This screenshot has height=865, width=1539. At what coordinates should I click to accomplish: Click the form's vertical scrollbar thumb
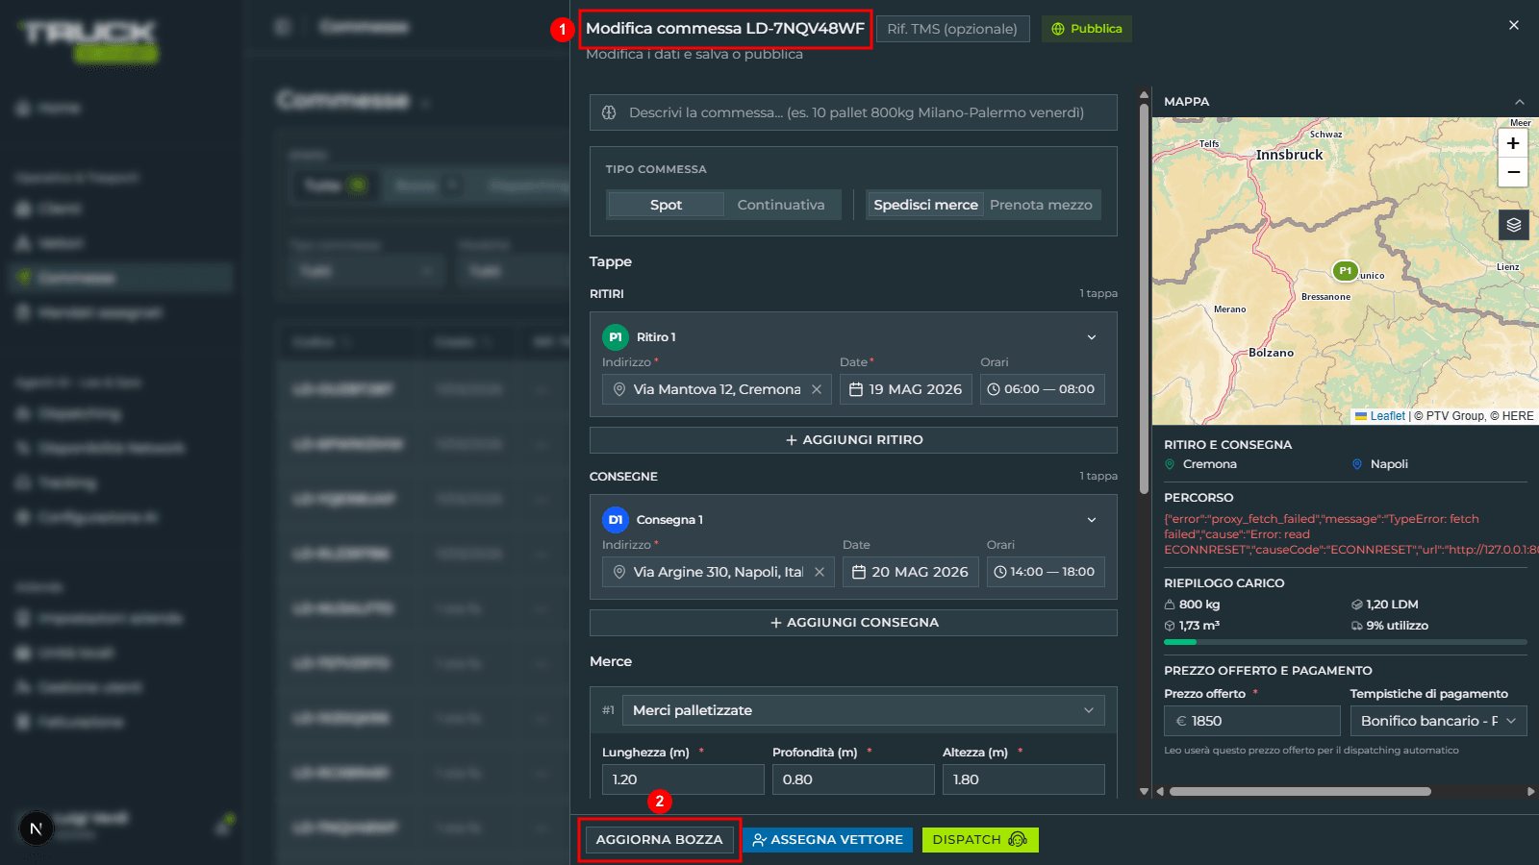1145,298
